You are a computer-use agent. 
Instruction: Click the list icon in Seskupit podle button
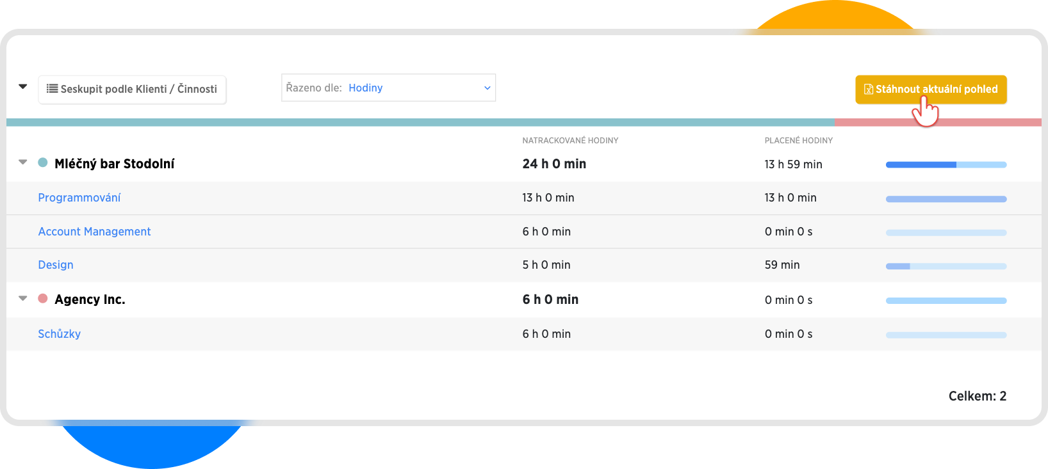point(53,89)
